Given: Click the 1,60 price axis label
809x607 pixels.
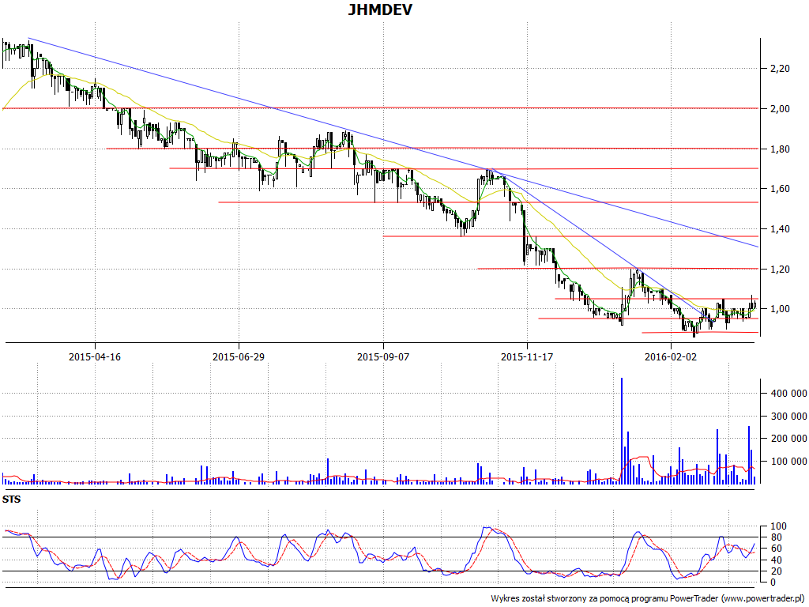Looking at the screenshot, I should [780, 189].
